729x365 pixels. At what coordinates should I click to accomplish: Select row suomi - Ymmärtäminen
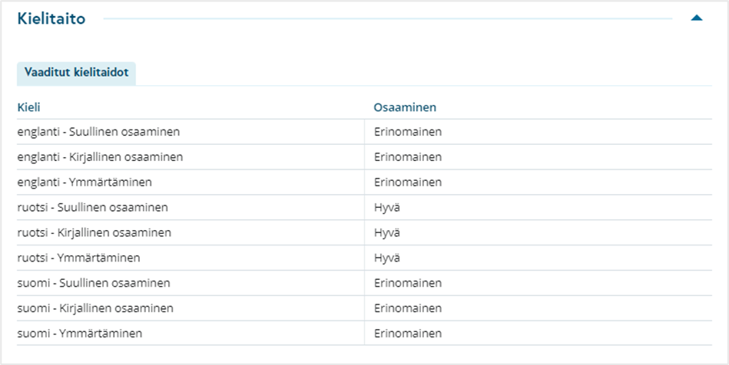[x=364, y=333]
